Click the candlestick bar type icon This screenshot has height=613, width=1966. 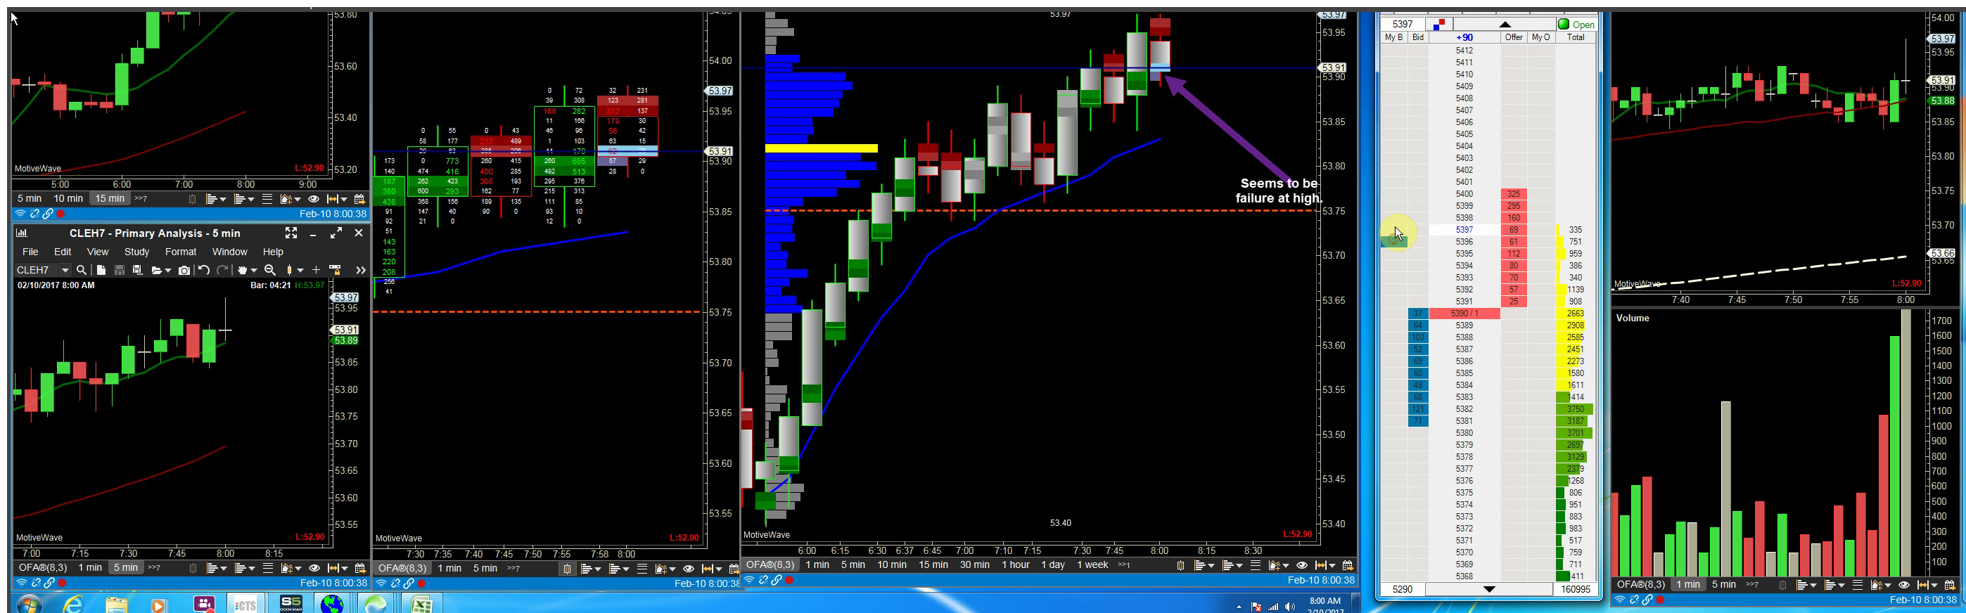click(x=289, y=270)
